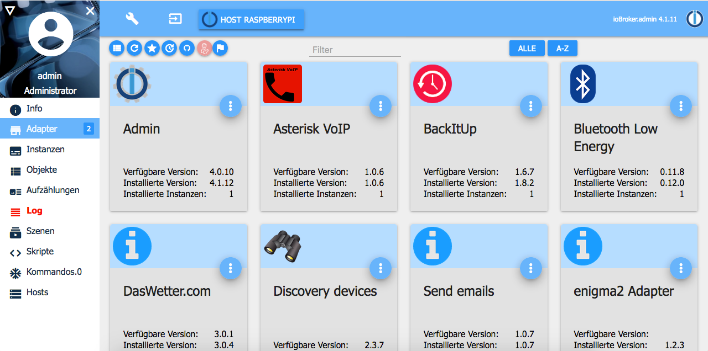Click the ioBroker.admin 4.1.11 version text

point(645,19)
